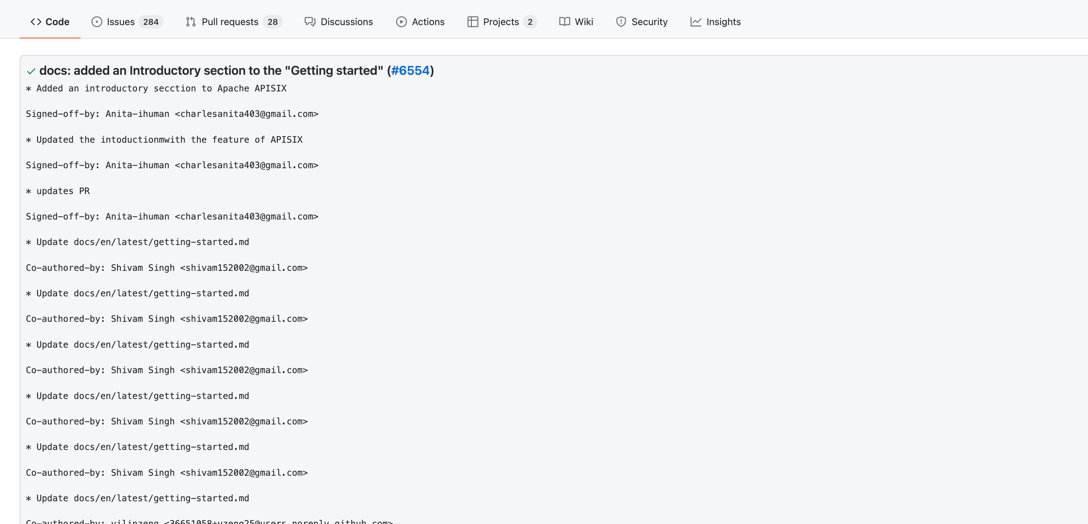Image resolution: width=1088 pixels, height=524 pixels.
Task: Click the Pull requests count badge 28
Action: 272,22
